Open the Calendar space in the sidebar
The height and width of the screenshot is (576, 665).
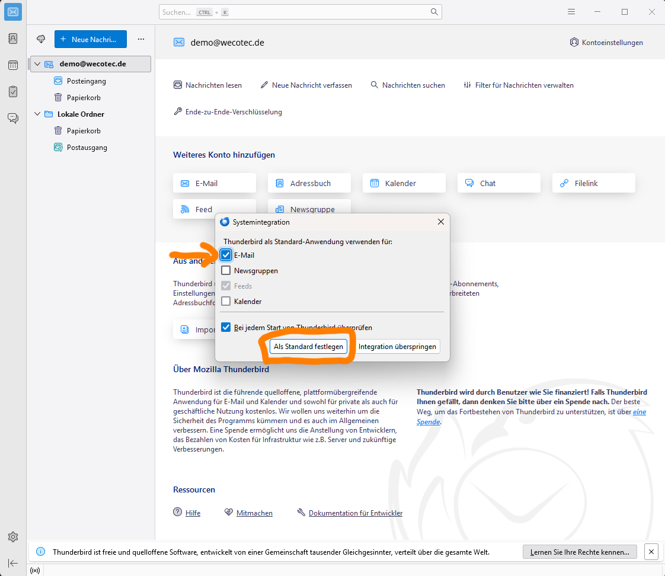coord(13,65)
